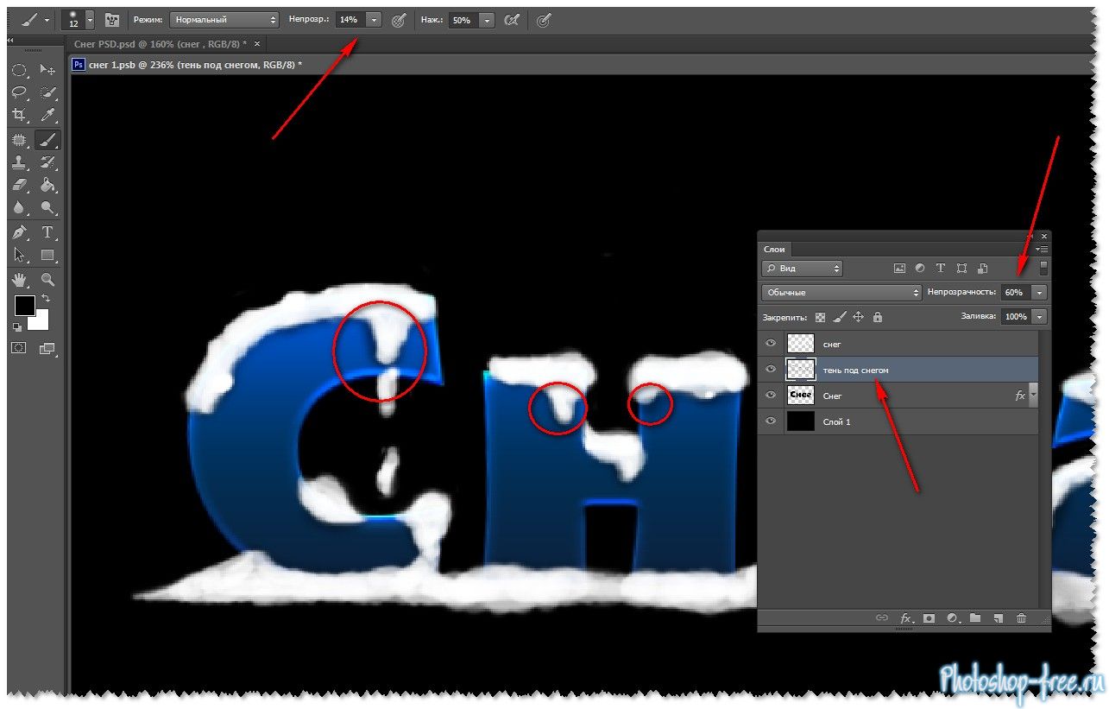Open the layer blend mode 'Обычные' dropdown
1109x709 pixels.
(x=841, y=293)
